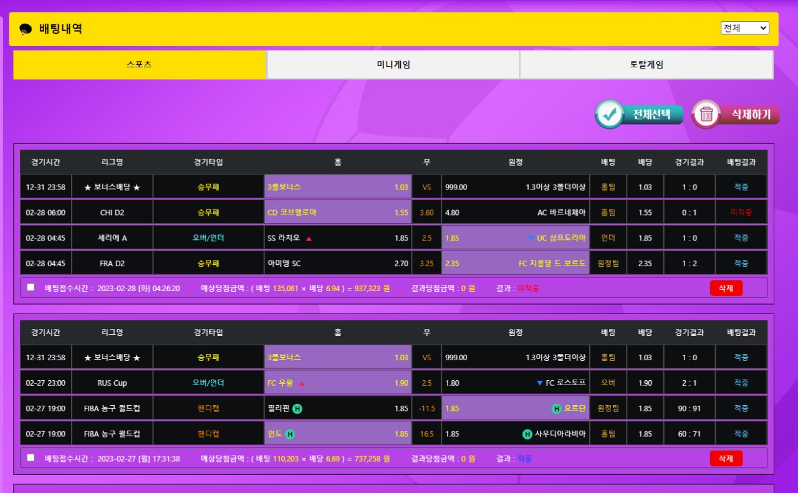Select the 스포츠 tab

point(140,65)
